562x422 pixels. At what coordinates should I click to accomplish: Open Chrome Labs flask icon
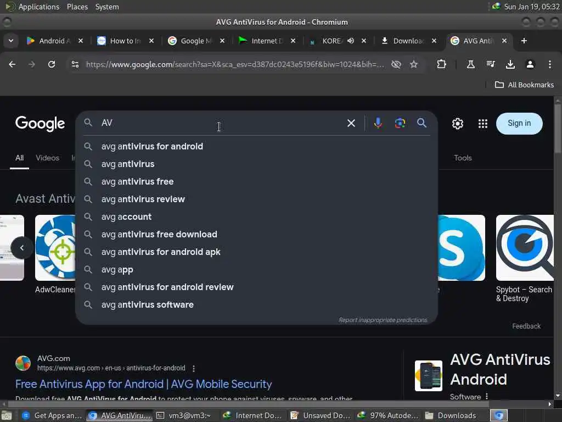[x=470, y=64]
